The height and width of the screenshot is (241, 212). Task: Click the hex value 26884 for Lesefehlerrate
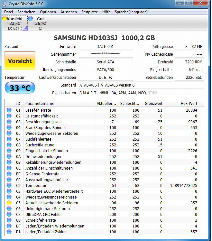(191, 110)
